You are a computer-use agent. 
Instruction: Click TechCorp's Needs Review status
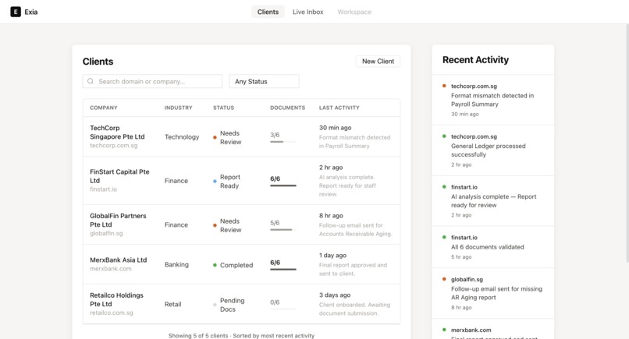[x=227, y=137]
